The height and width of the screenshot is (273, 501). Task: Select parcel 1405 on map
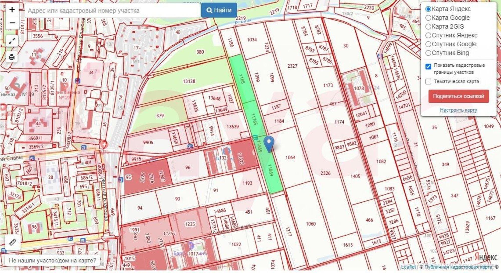[x=355, y=176]
